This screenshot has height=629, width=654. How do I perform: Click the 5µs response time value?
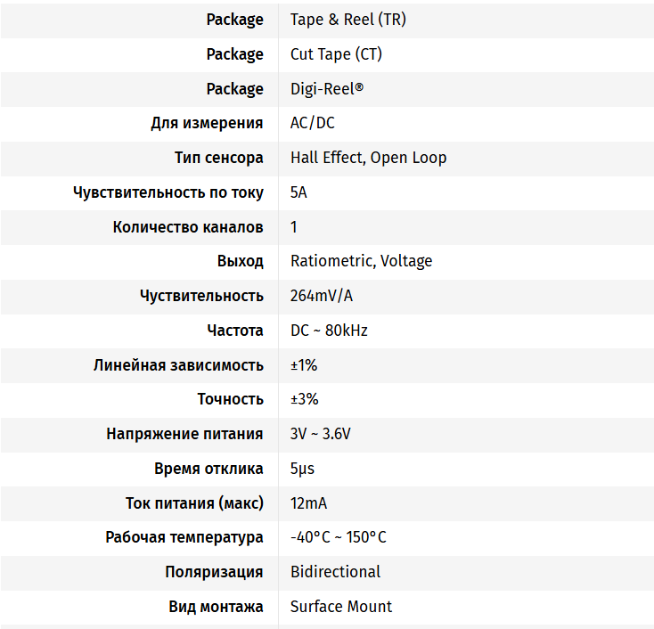pos(302,469)
